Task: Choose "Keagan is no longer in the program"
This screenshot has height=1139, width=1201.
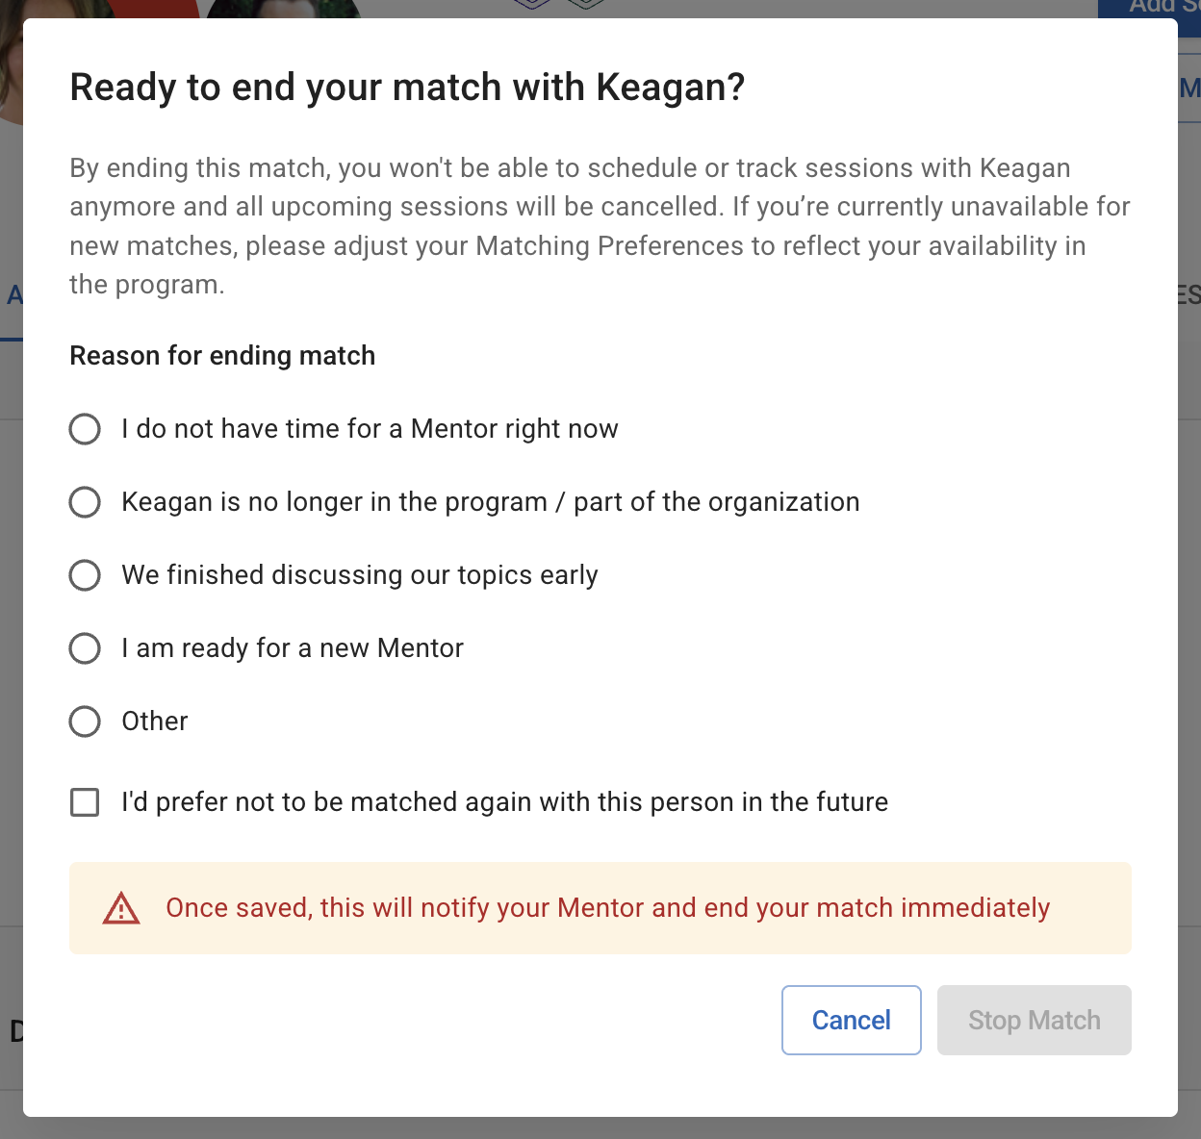Action: click(85, 502)
